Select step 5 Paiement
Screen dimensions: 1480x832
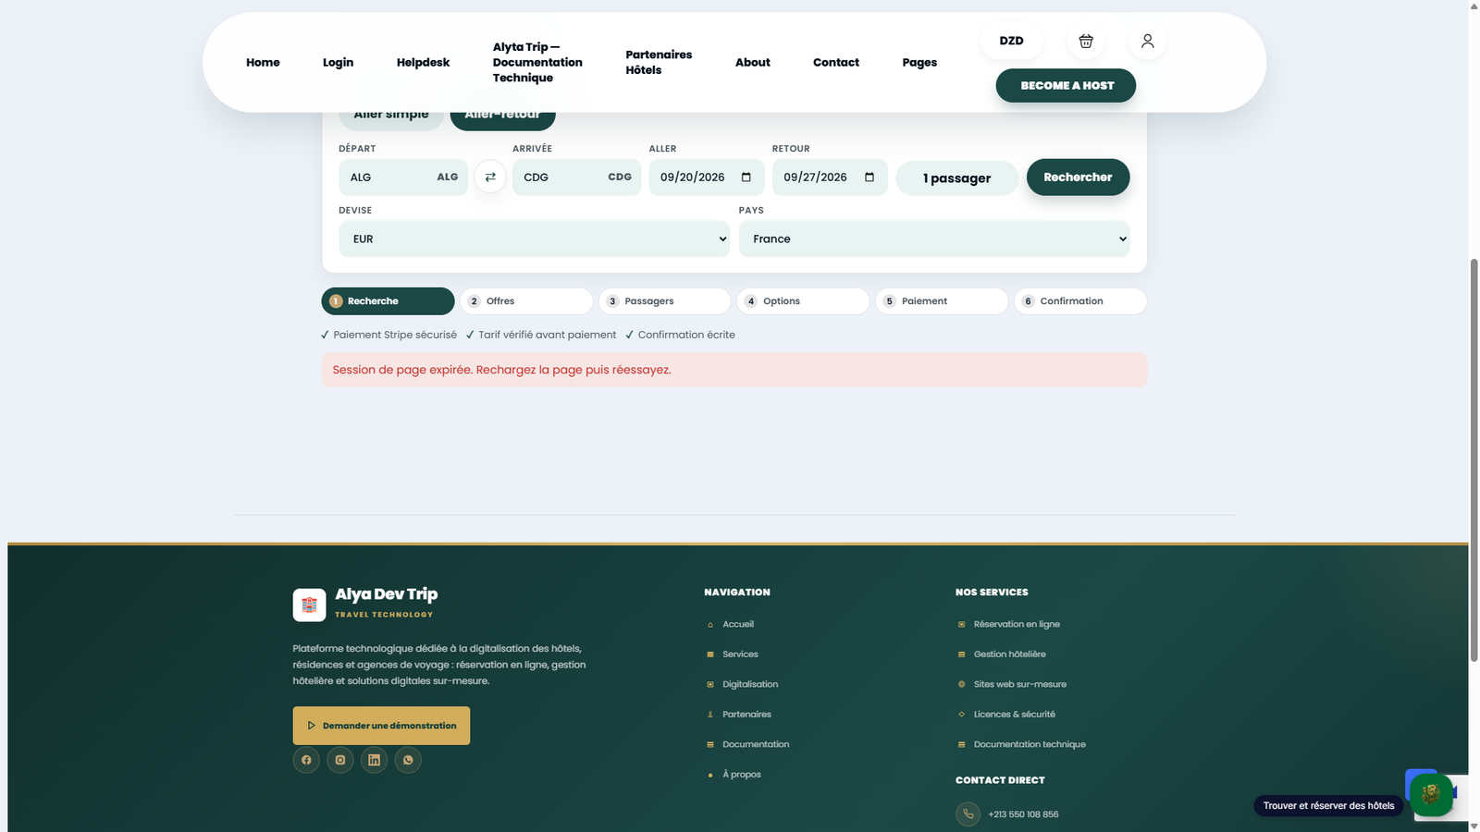coord(942,301)
